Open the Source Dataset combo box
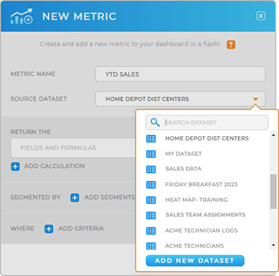 (x=181, y=99)
